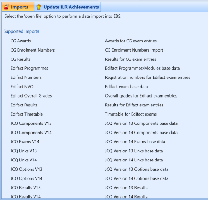Click 'Results for CG exam entries' description
This screenshot has height=200, width=208.
[x=131, y=59]
